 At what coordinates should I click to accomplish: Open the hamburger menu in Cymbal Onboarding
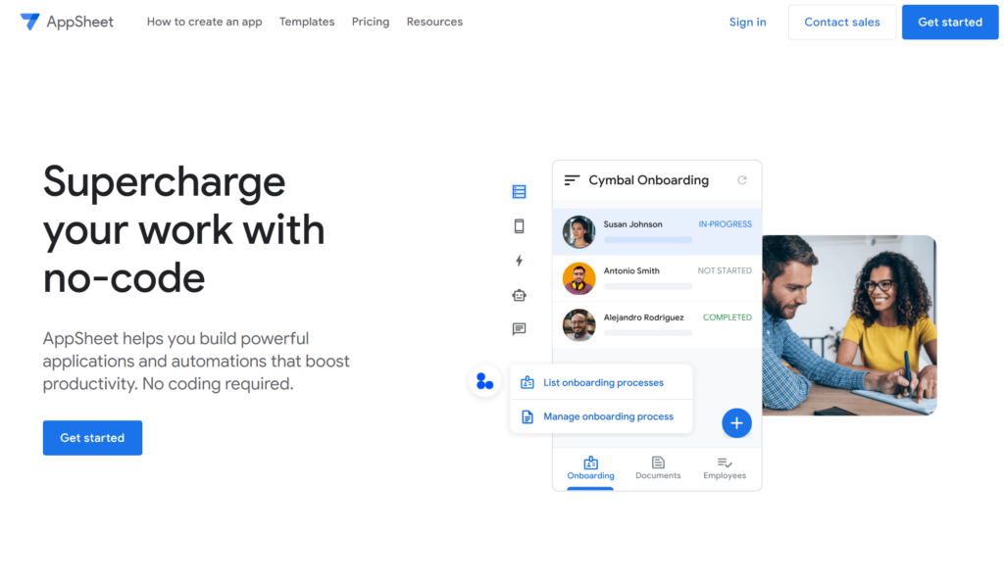coord(573,180)
